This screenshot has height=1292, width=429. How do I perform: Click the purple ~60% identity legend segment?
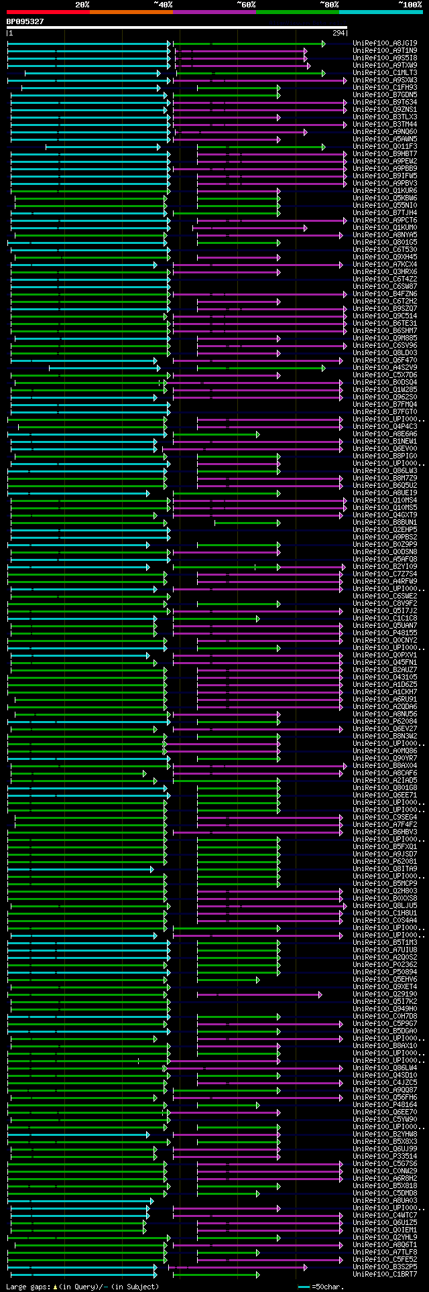click(214, 11)
